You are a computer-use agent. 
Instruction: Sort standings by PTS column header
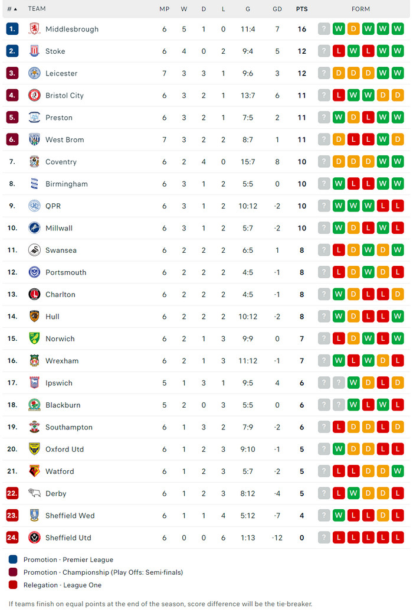[x=301, y=9]
